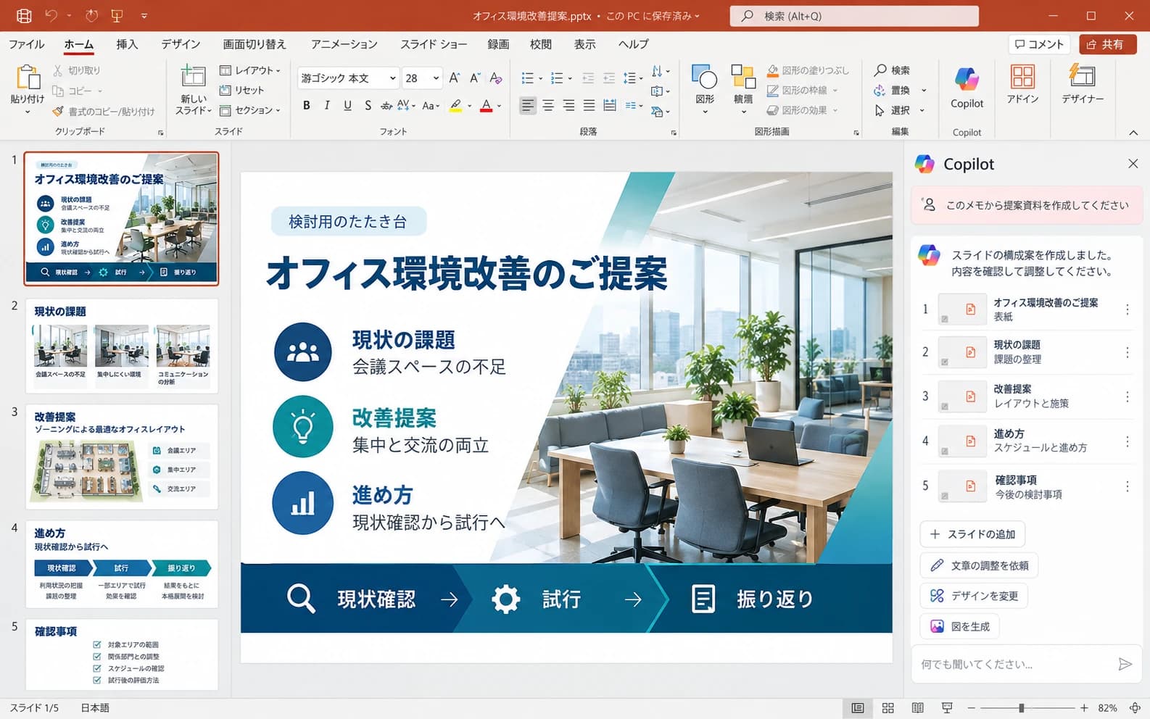Open the Insert (挿入) tab
This screenshot has height=719, width=1150.
click(127, 44)
